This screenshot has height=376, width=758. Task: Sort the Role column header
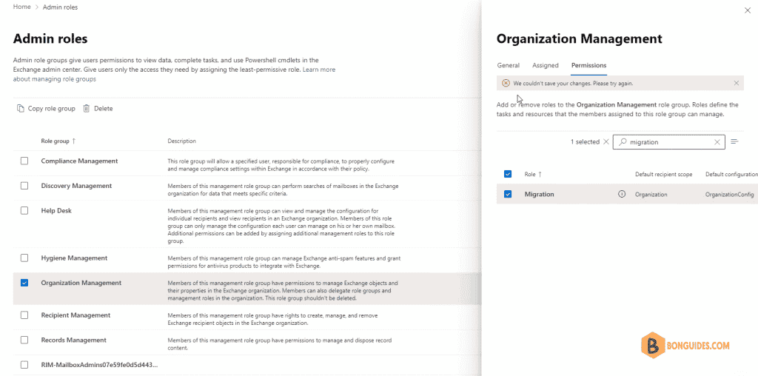coord(533,174)
